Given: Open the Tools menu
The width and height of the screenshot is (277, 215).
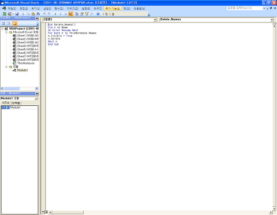Looking at the screenshot, I should pyautogui.click(x=98, y=9).
